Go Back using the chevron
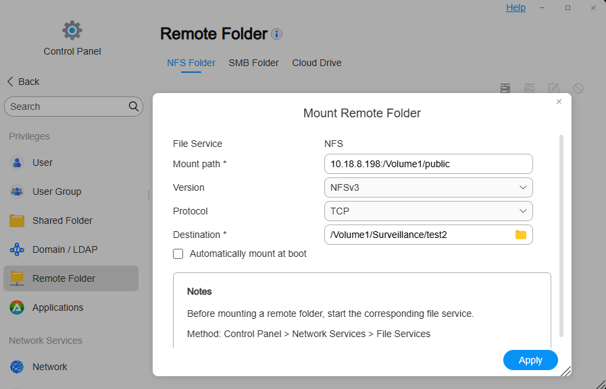This screenshot has height=389, width=606. (11, 82)
